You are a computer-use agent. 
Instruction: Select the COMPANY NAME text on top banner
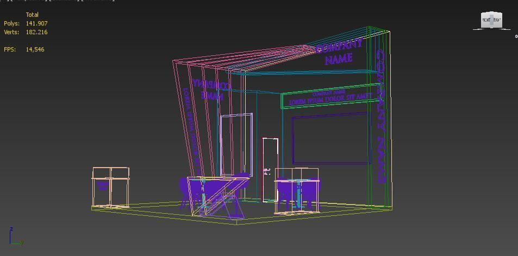339,52
